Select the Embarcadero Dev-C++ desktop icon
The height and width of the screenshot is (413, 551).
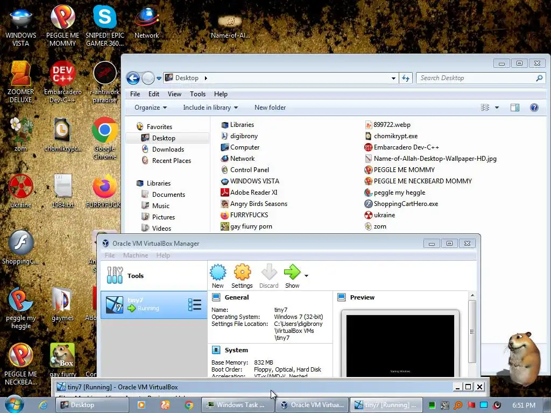62,82
